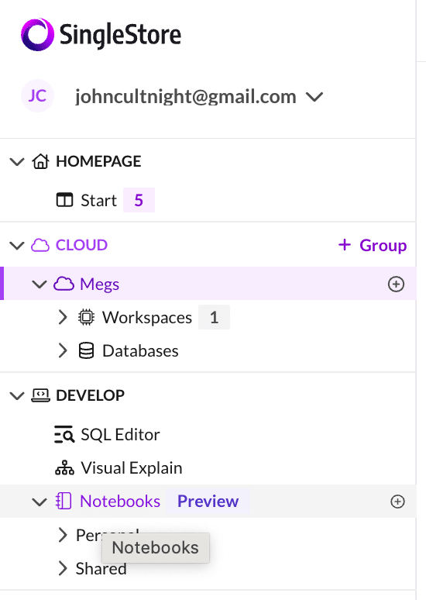This screenshot has height=600, width=426.
Task: Open the Start page
Action: point(98,200)
